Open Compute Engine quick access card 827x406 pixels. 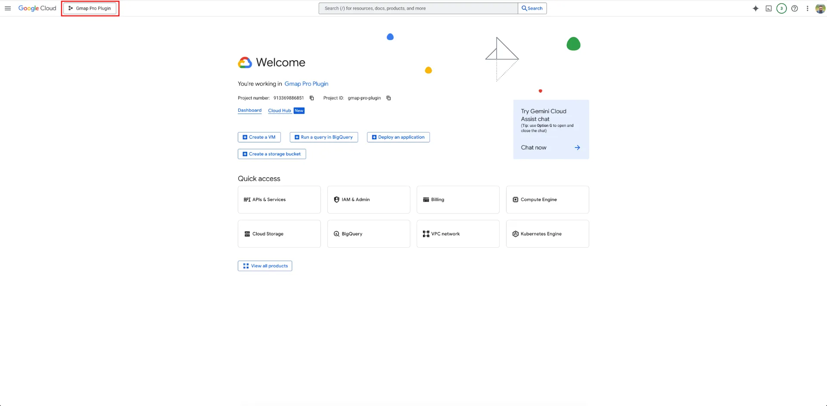[547, 200]
